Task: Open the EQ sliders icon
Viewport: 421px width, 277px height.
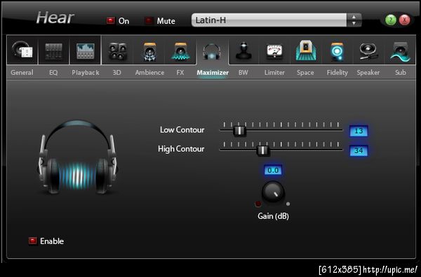Action: click(54, 50)
